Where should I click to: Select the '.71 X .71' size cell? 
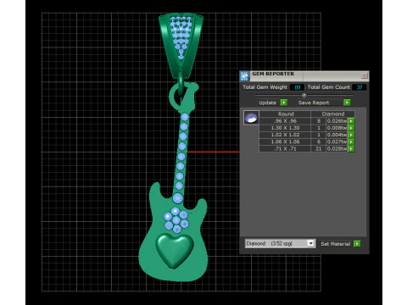pos(285,149)
